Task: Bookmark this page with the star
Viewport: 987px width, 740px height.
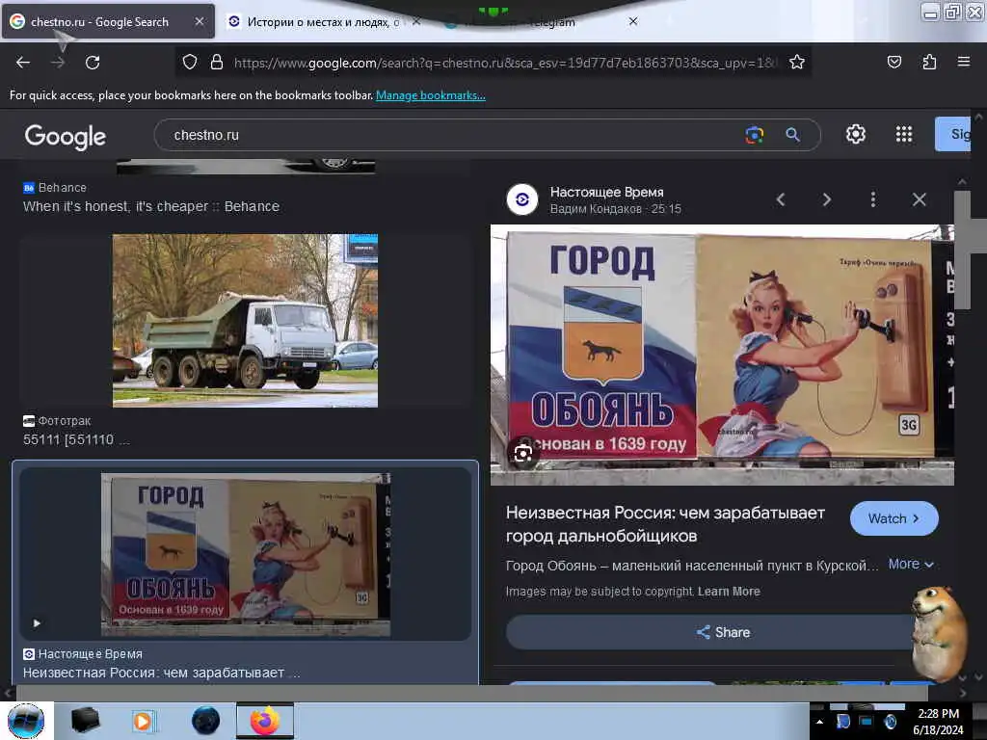Action: [797, 63]
